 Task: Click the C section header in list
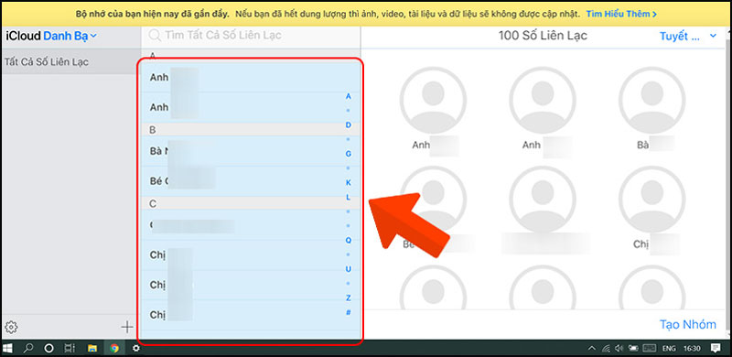[250, 203]
